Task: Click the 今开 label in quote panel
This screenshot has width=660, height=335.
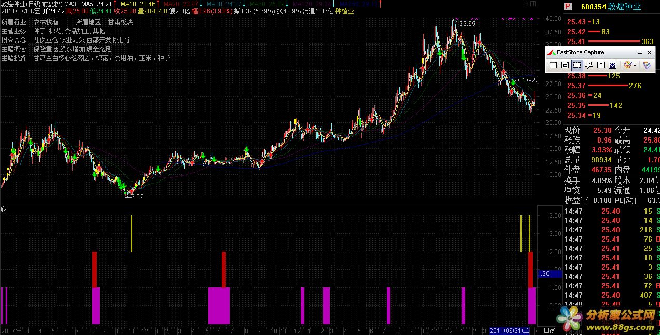Action: coord(622,130)
